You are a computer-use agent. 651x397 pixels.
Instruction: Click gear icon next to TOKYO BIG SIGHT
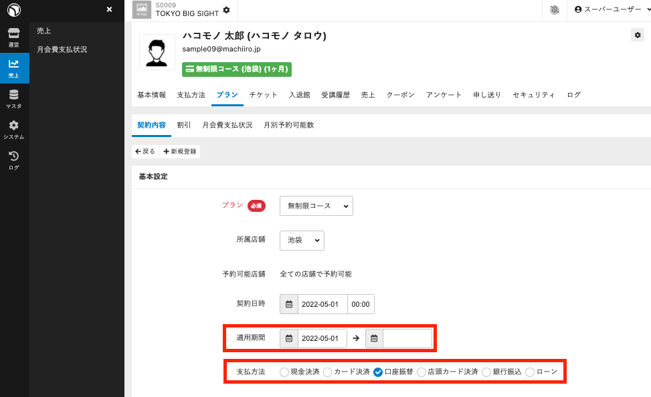226,10
